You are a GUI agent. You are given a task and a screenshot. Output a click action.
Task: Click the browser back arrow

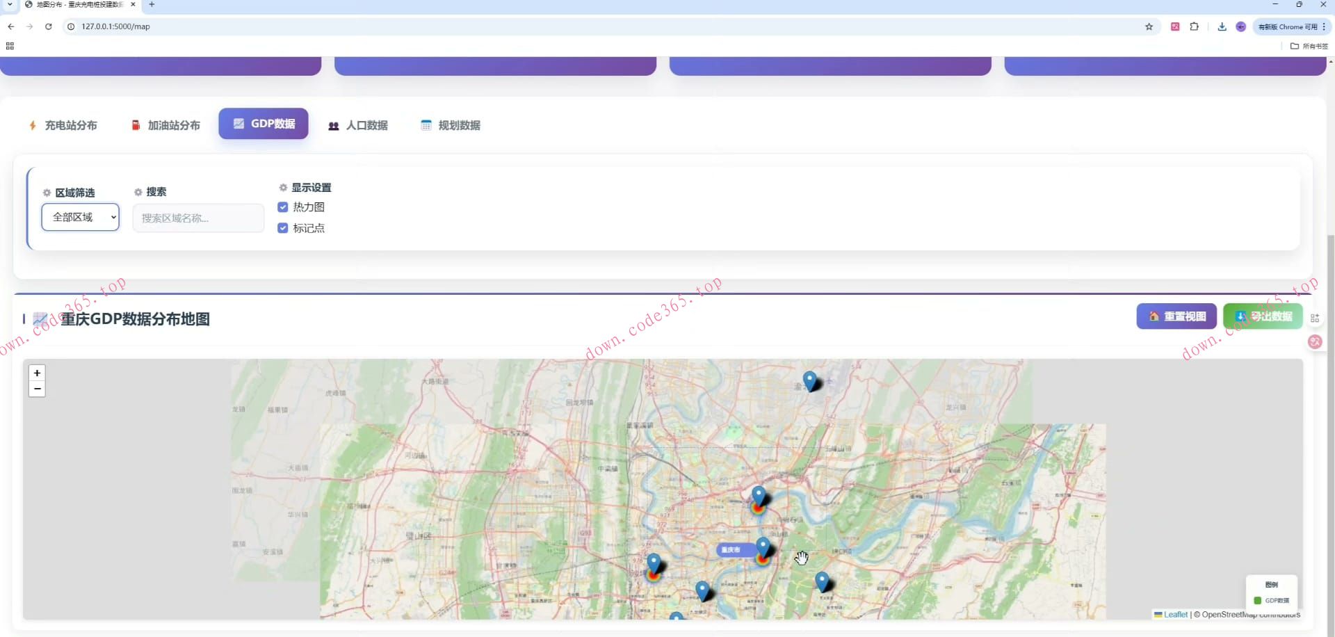pyautogui.click(x=11, y=26)
